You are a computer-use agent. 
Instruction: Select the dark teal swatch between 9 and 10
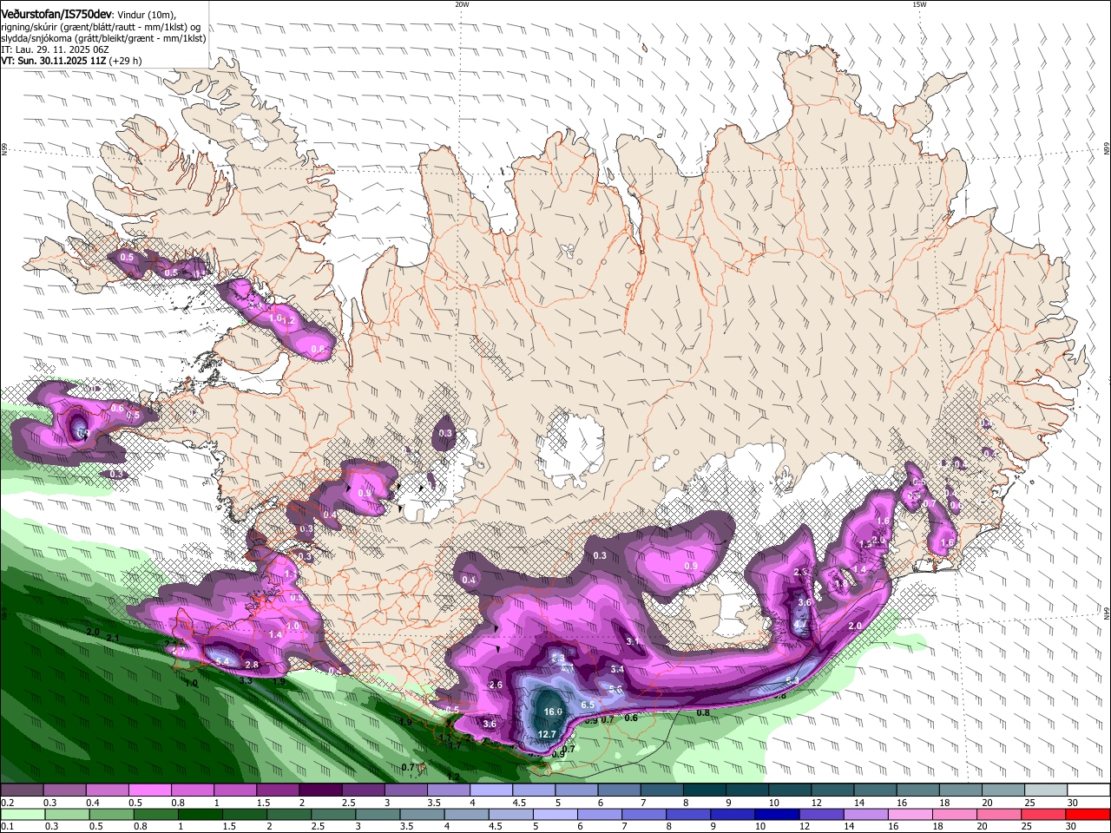[x=747, y=790]
